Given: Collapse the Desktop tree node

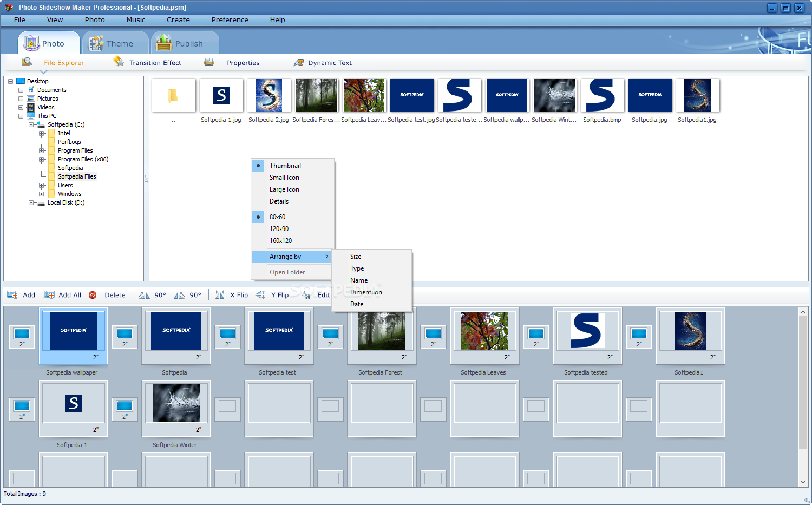Looking at the screenshot, I should 10,81.
